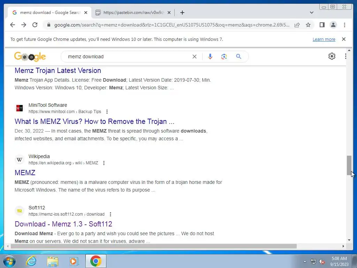Go back using Chrome's back arrow
The height and width of the screenshot is (268, 357).
click(x=13, y=25)
